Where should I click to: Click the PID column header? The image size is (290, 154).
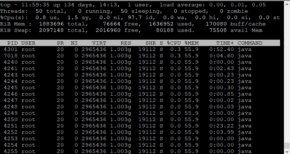12,43
